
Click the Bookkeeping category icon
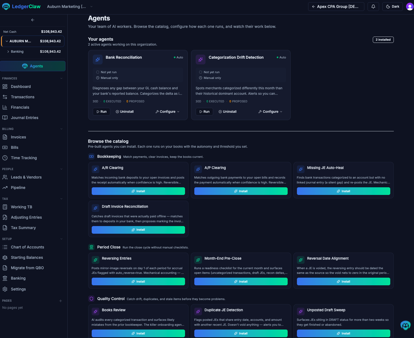(91, 156)
